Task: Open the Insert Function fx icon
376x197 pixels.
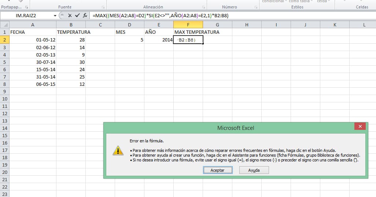Action: (85, 16)
